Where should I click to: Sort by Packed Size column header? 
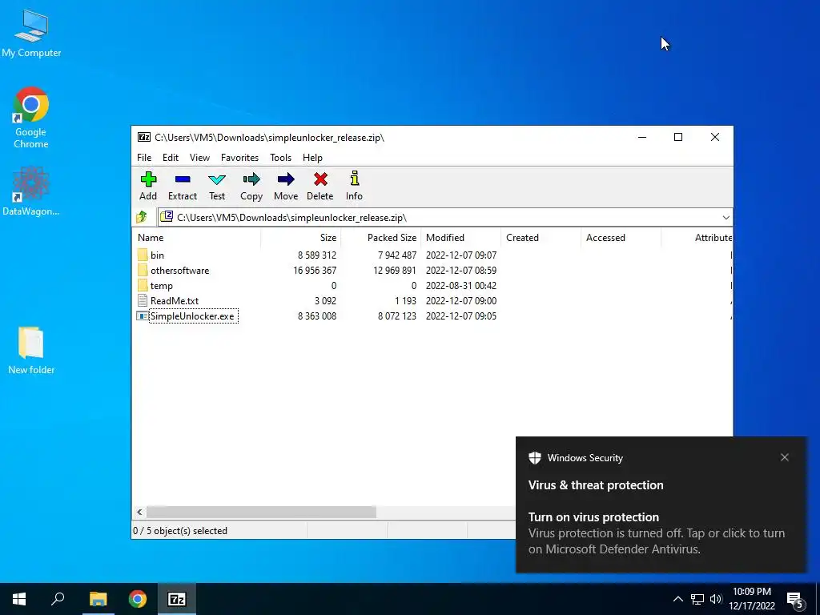380,237
